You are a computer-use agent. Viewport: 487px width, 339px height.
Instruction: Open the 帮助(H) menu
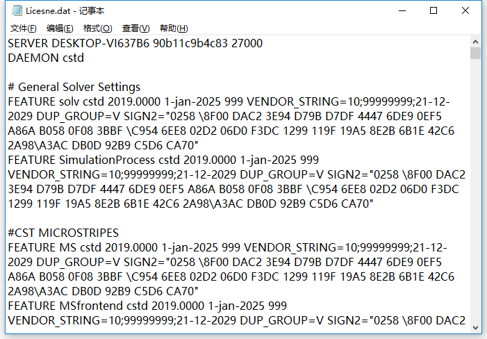tap(174, 28)
